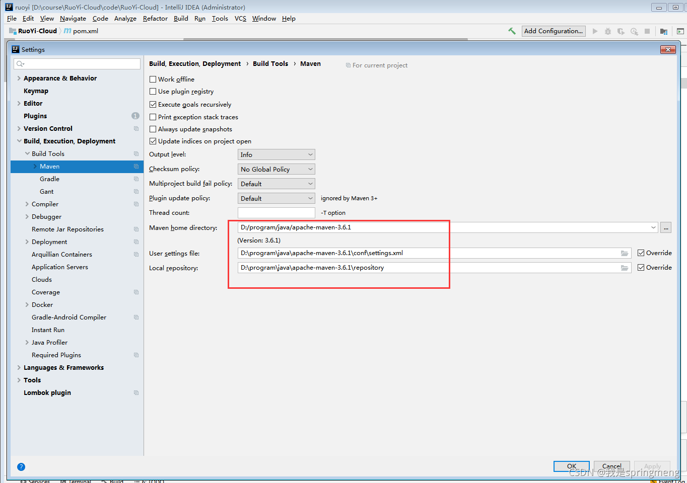Screen dimensions: 687x483
Task: Click the Run play icon in toolbar
Action: pyautogui.click(x=595, y=31)
